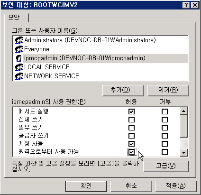This screenshot has height=195, width=201.
Task: Click the ipmcpadmin user icon
Action: point(19,58)
